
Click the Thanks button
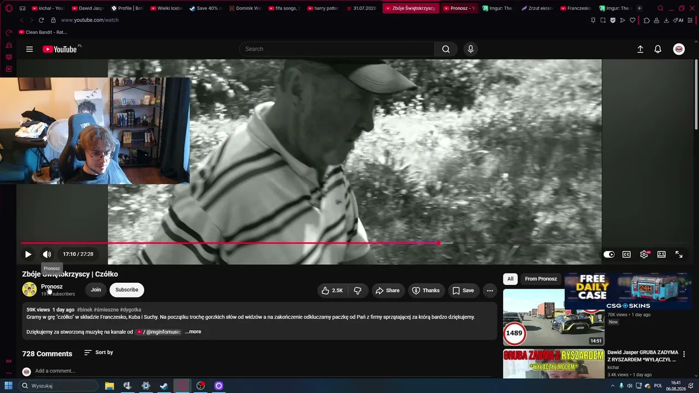coord(425,290)
